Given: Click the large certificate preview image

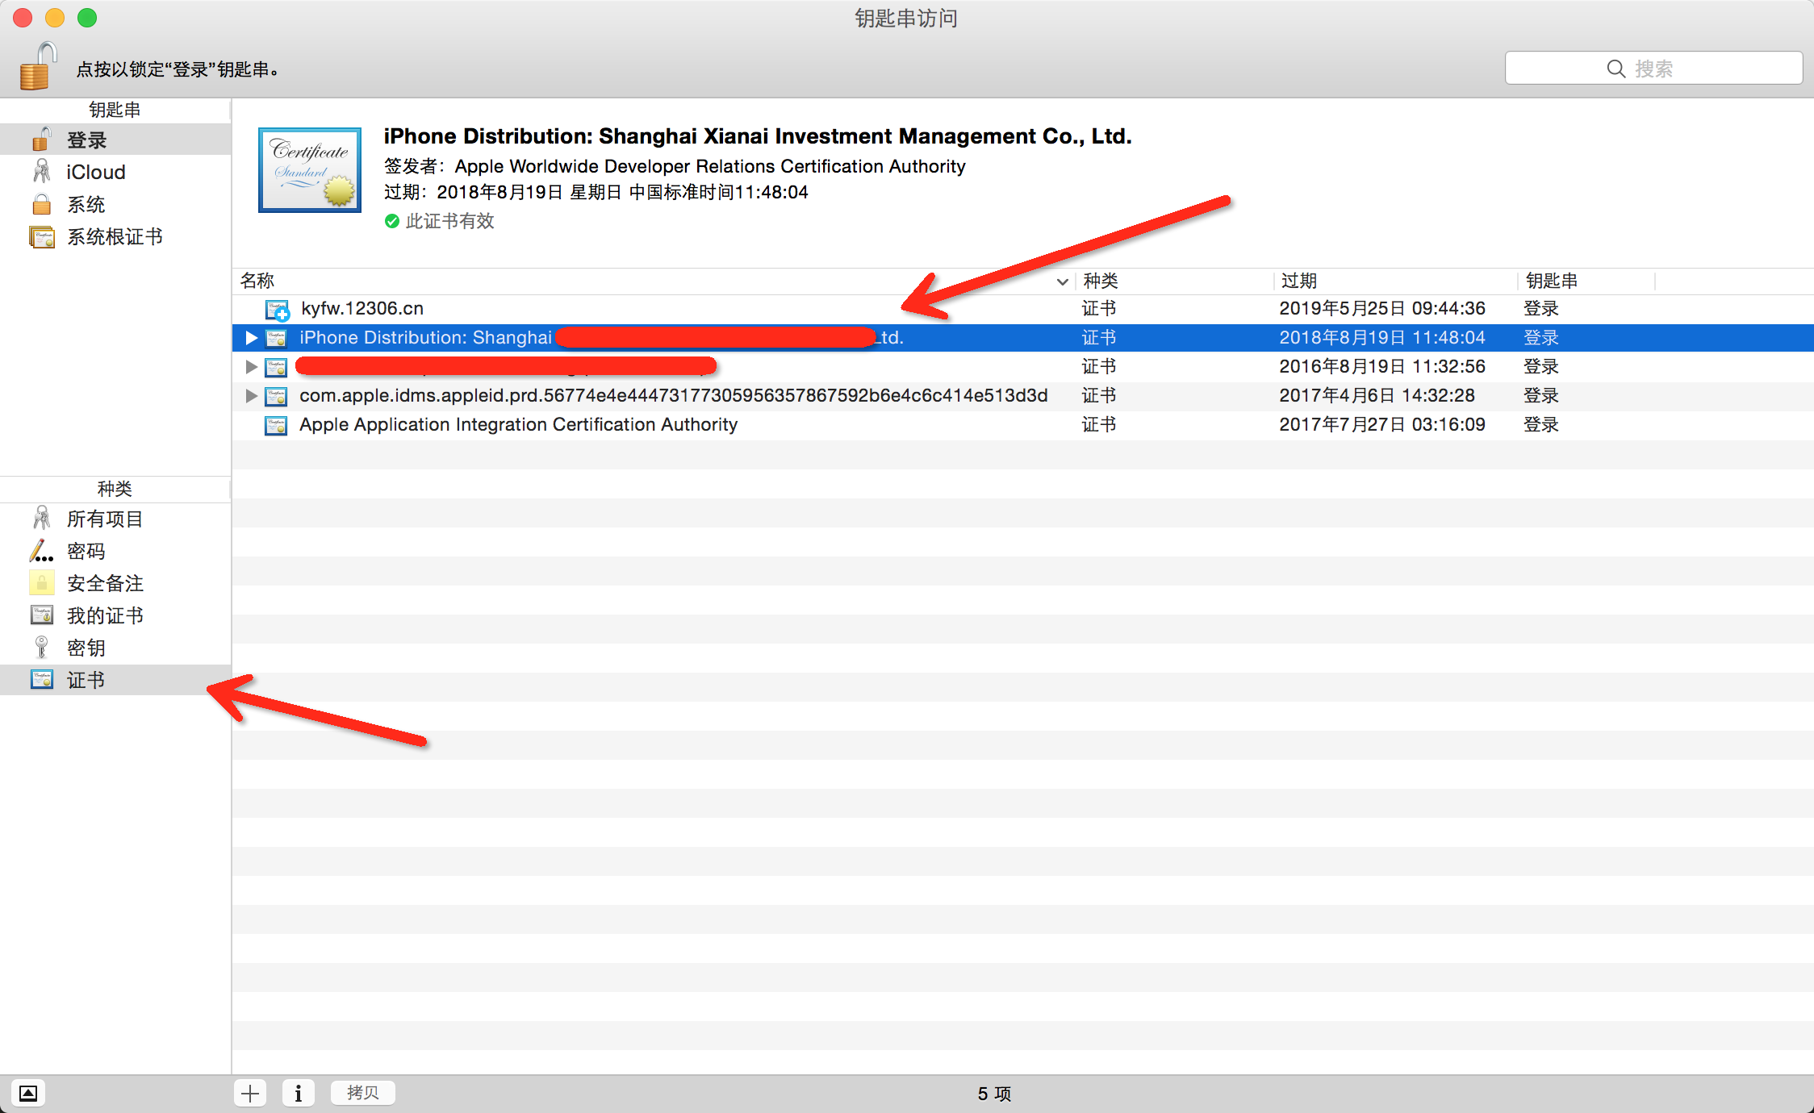Looking at the screenshot, I should pos(310,169).
